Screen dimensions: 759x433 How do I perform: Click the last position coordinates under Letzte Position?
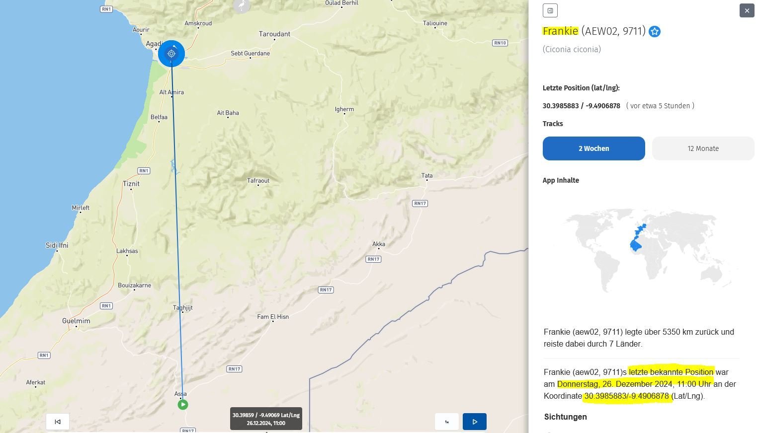[581, 106]
